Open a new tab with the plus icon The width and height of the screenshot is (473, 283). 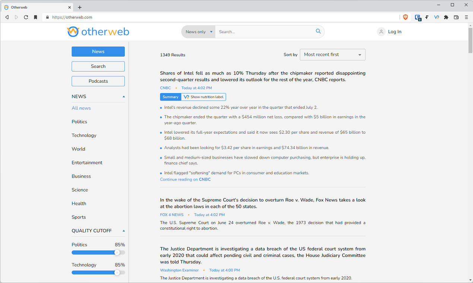click(80, 7)
